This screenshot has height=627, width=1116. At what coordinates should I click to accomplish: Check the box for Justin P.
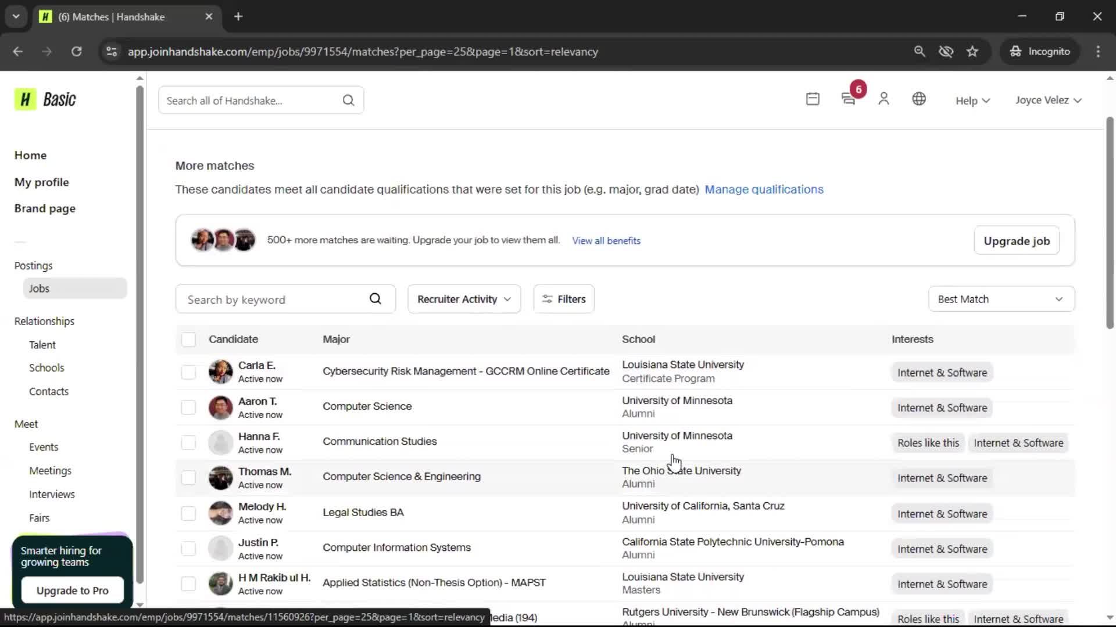(188, 548)
